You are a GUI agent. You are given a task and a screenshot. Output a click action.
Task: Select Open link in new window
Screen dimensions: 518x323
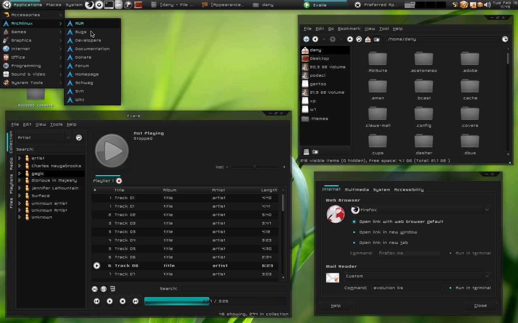pyautogui.click(x=384, y=232)
